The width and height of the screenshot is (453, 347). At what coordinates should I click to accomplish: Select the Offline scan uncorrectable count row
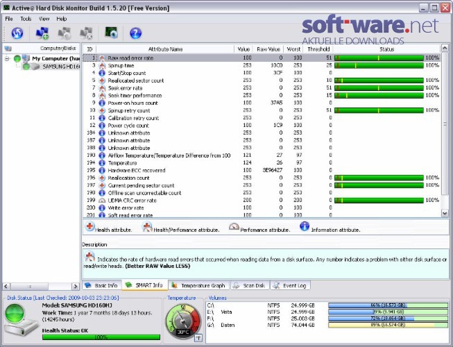point(262,193)
